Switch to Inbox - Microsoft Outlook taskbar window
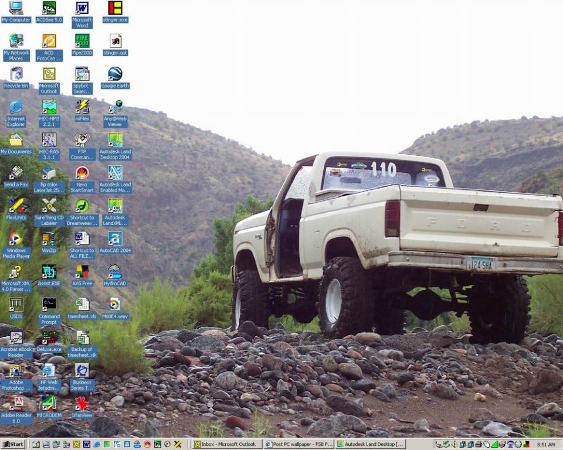The height and width of the screenshot is (450, 563). coord(227,444)
